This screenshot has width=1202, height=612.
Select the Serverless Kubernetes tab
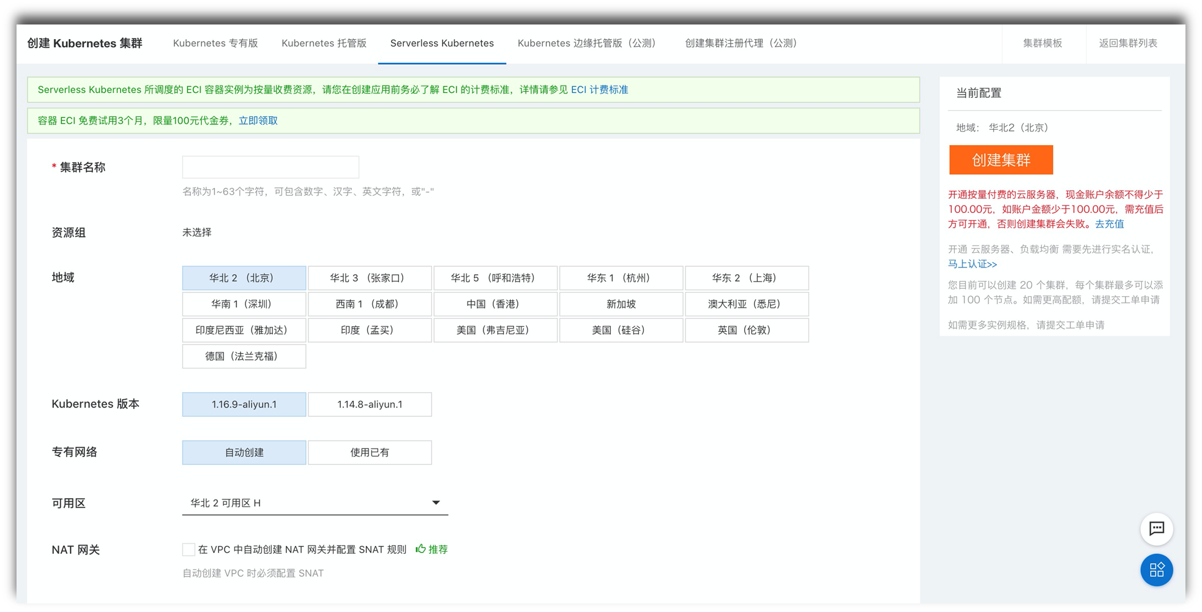coord(442,43)
